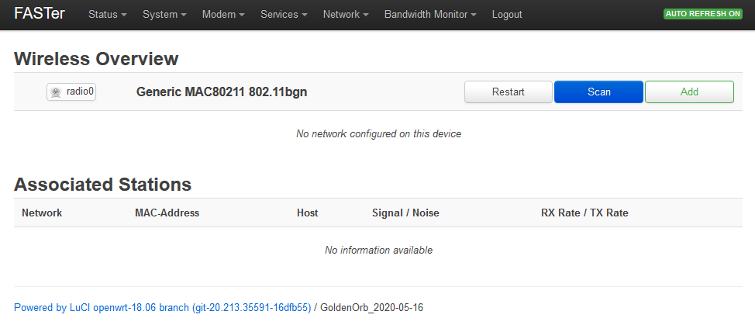The height and width of the screenshot is (325, 755).
Task: Click the radio0 wireless device icon
Action: pos(56,92)
